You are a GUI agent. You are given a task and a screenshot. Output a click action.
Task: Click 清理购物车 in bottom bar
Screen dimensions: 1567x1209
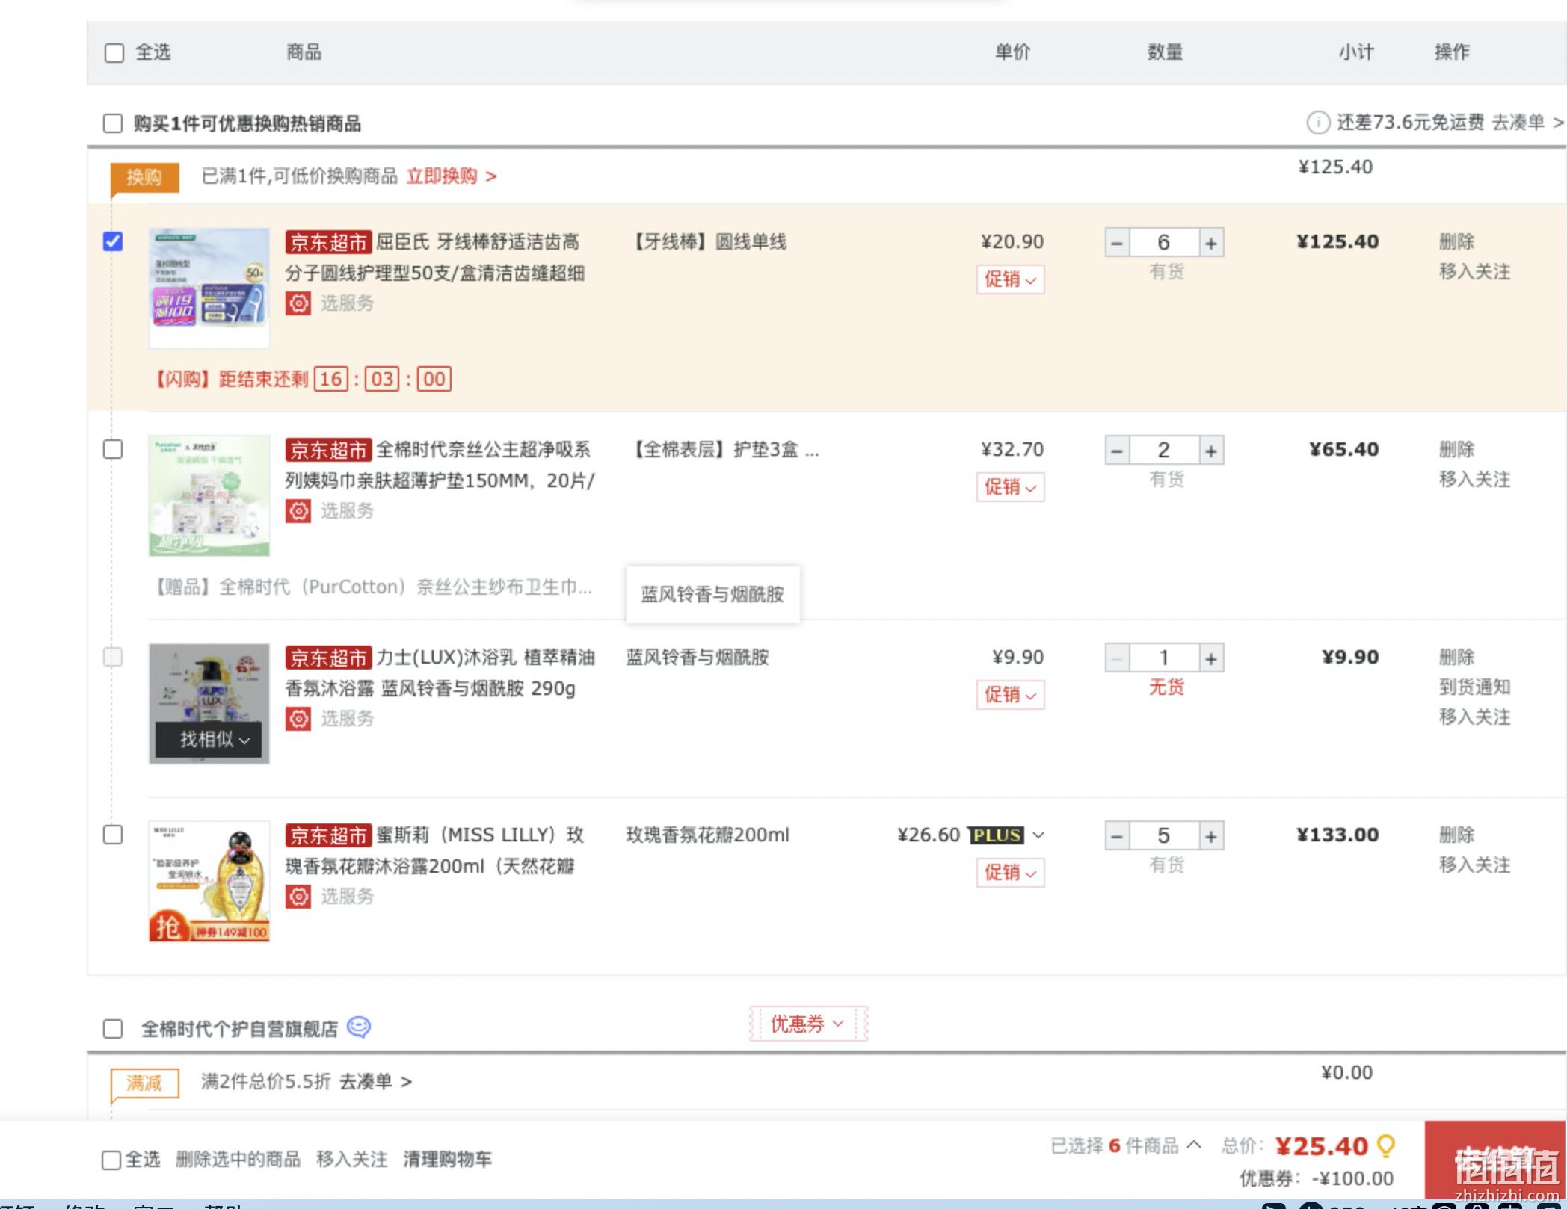(447, 1160)
